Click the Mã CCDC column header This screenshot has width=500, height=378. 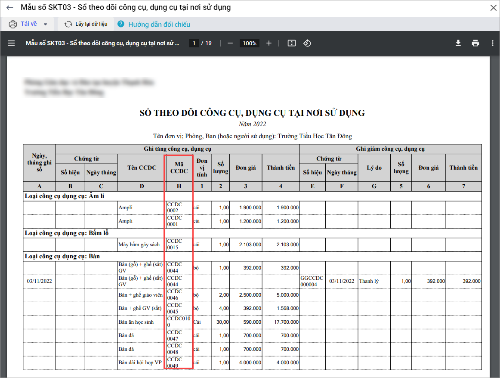[x=179, y=167]
